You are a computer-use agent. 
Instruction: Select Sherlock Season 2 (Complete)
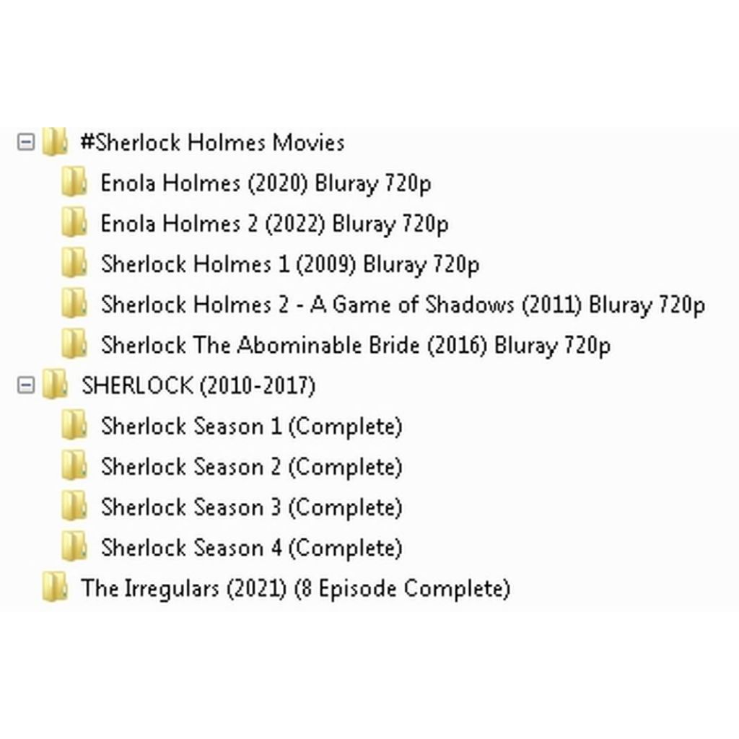click(251, 468)
